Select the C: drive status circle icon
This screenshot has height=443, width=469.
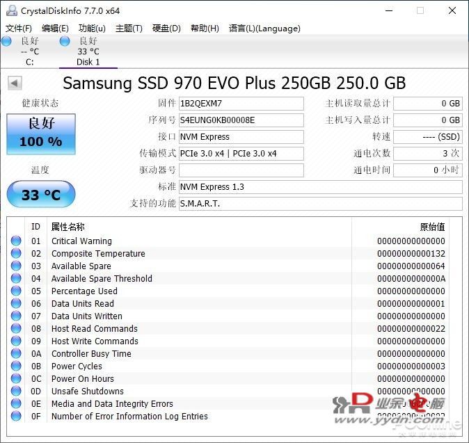tap(6, 41)
